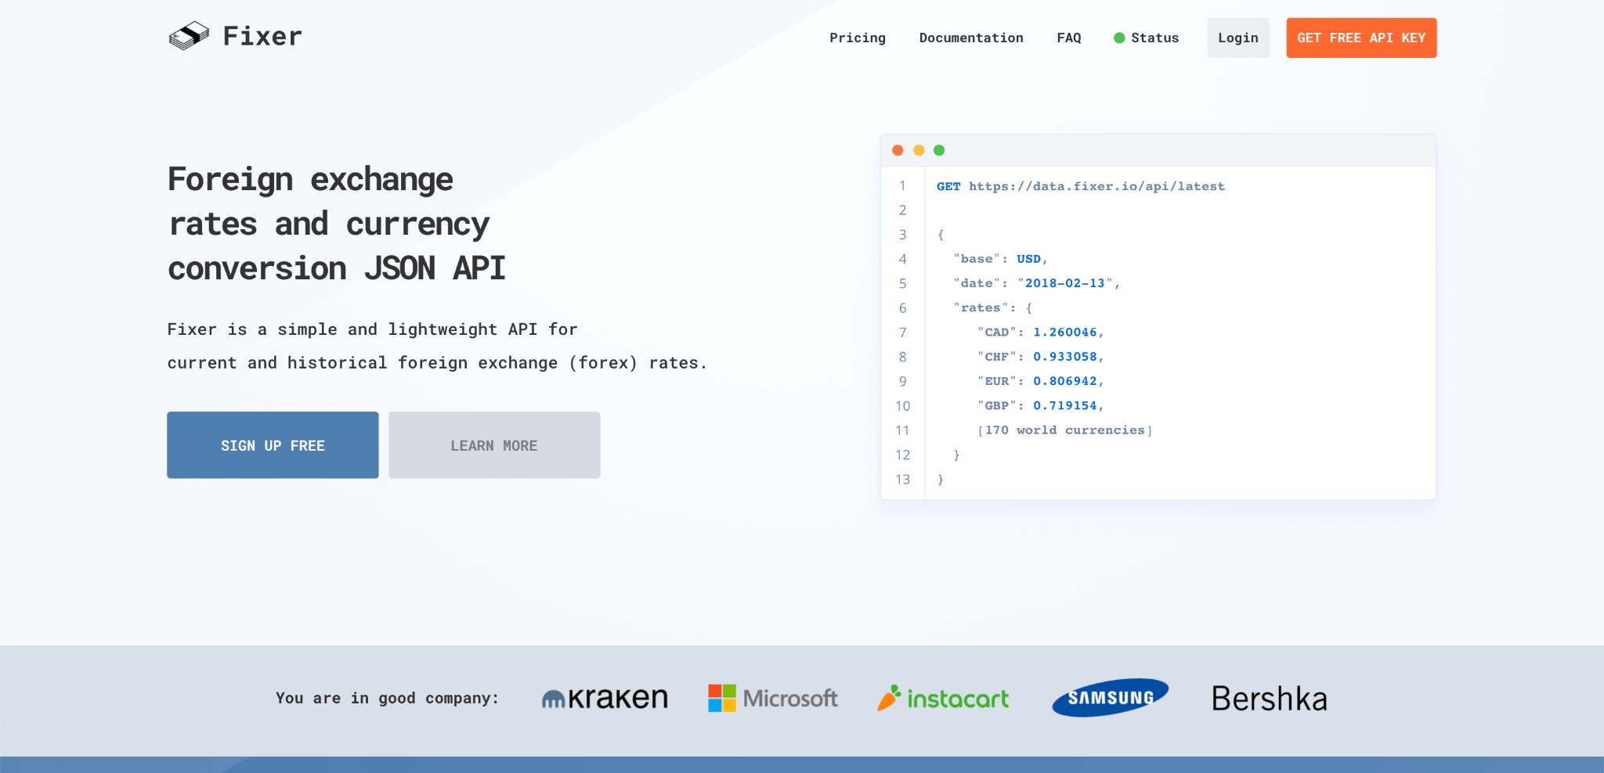Click the Fixer description paragraph
The height and width of the screenshot is (773, 1604).
(x=437, y=346)
